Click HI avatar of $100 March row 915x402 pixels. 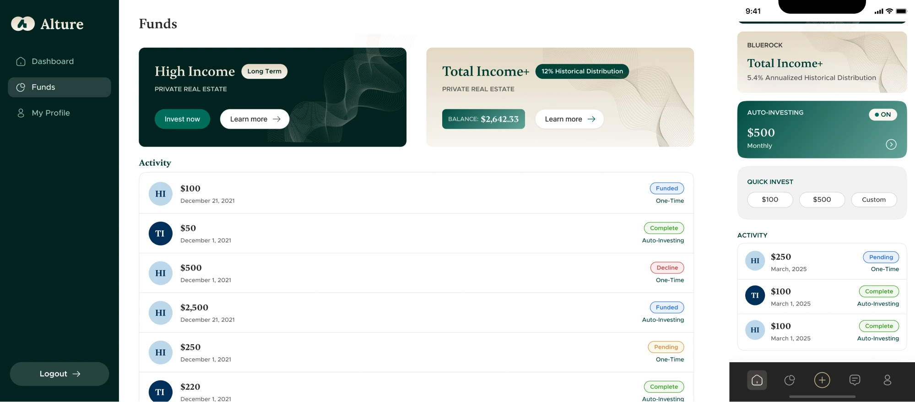click(x=755, y=330)
